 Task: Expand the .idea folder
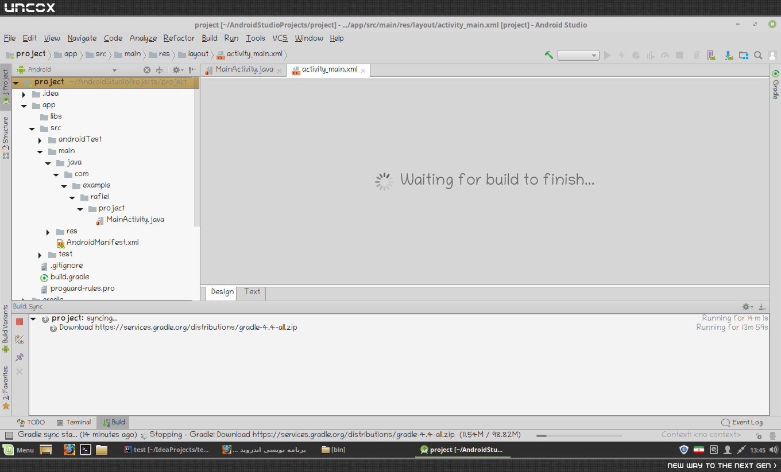tap(24, 93)
